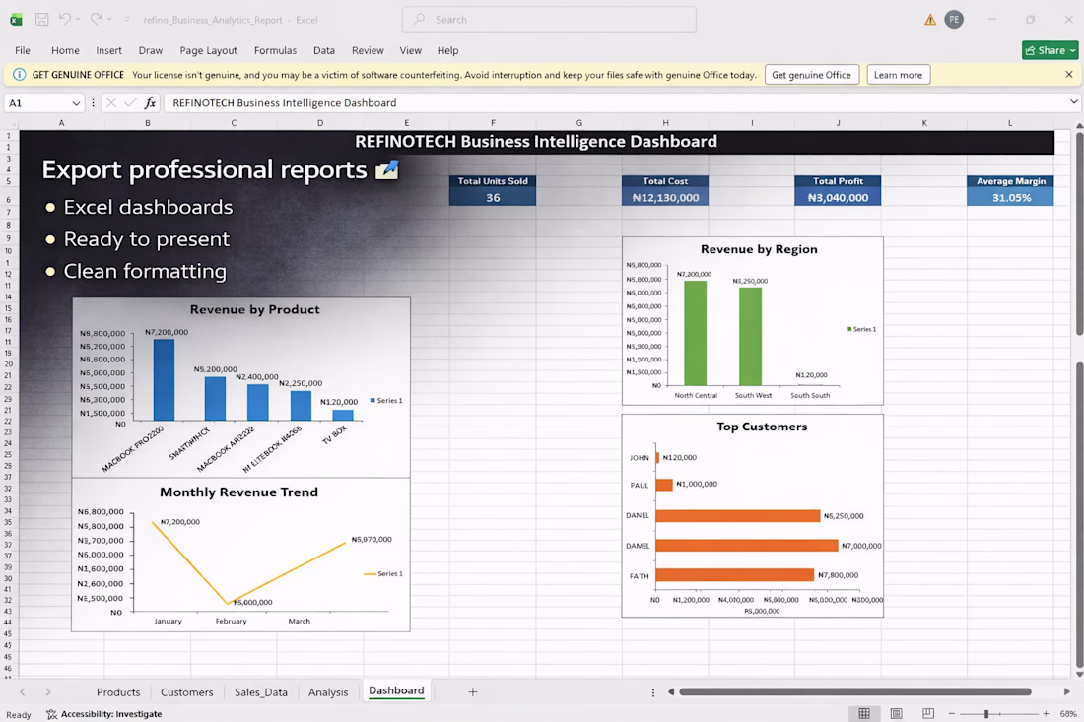Open the PE account profile avatar

[x=954, y=20]
